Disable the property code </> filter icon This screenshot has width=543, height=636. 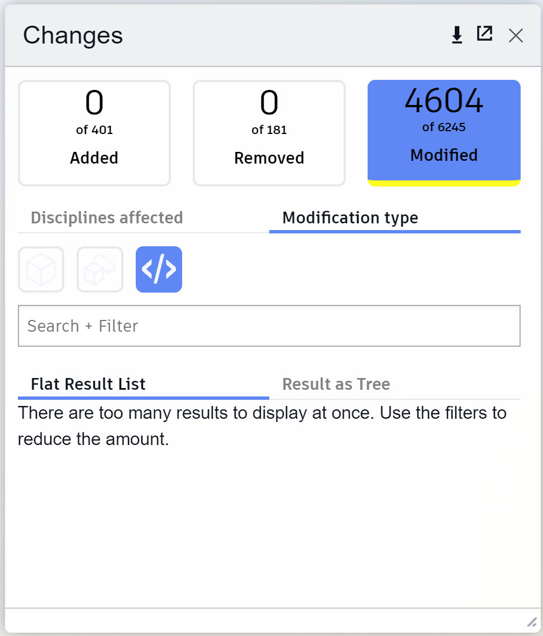pyautogui.click(x=159, y=269)
